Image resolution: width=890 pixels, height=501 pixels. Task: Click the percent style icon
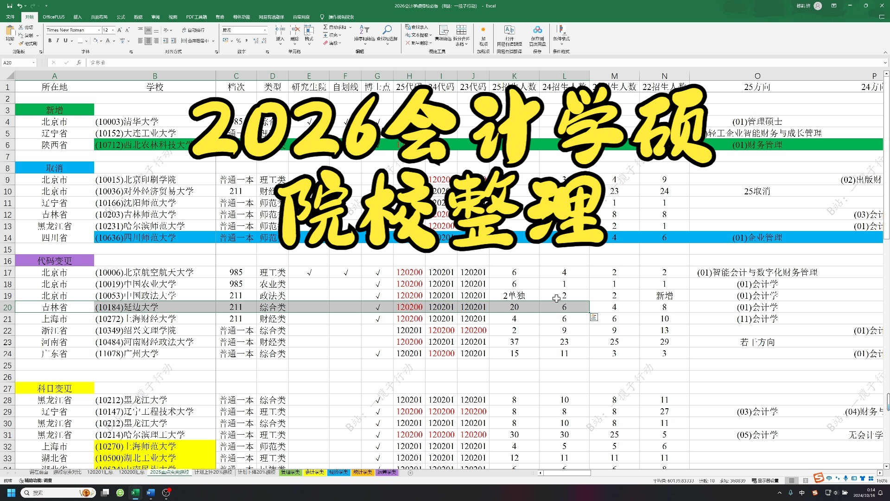(x=238, y=41)
